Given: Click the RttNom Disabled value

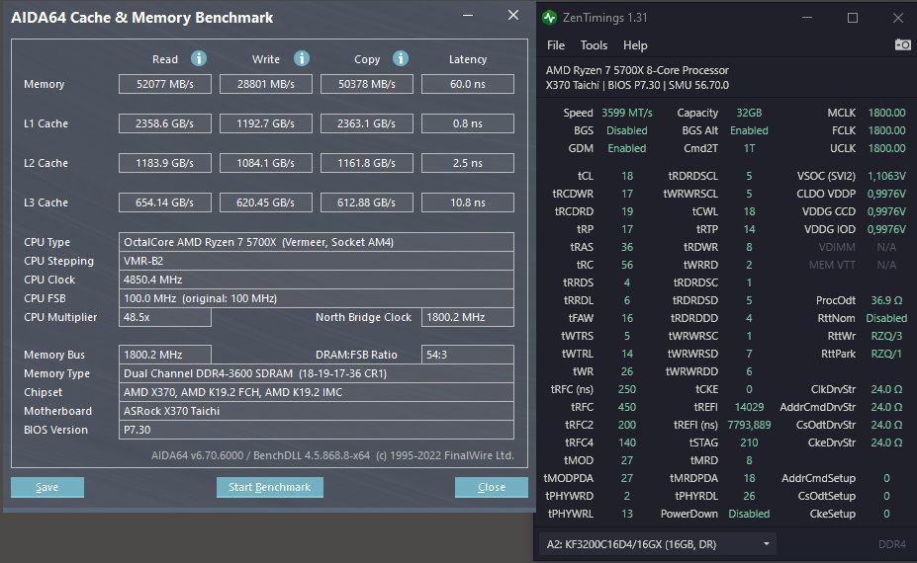Looking at the screenshot, I should [x=886, y=318].
